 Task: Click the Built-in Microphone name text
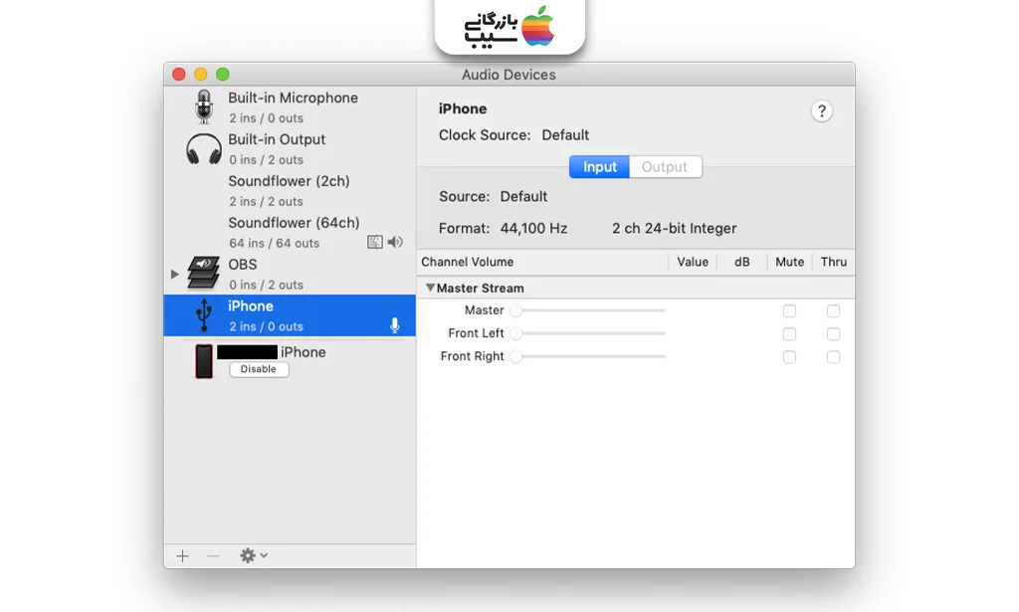click(294, 99)
